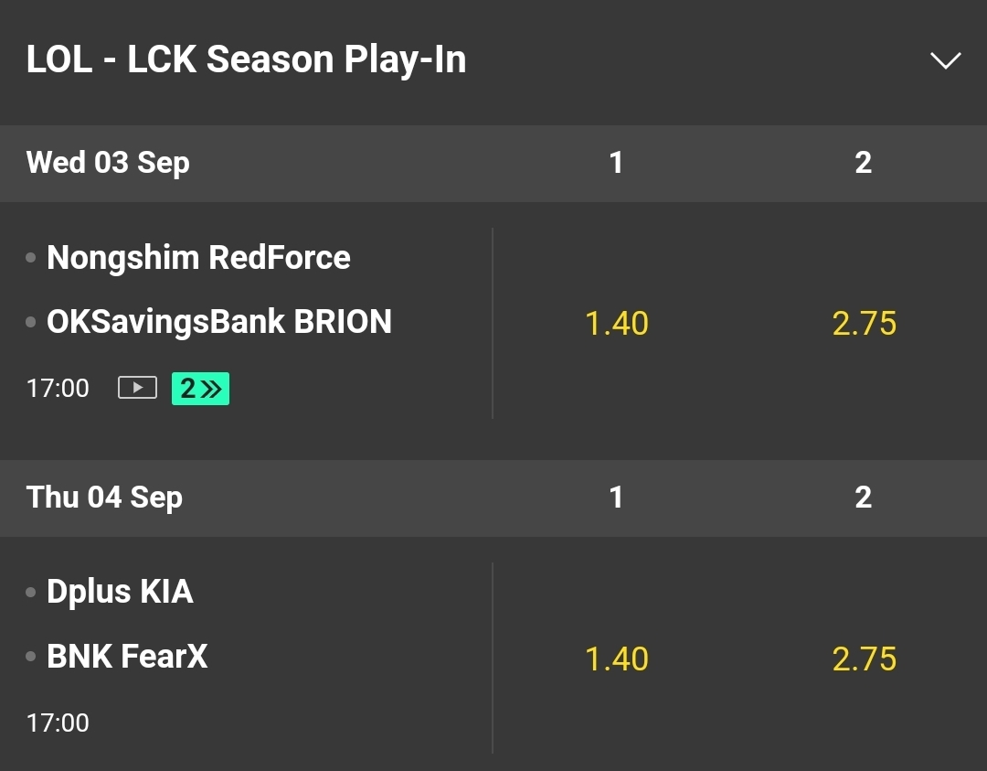The width and height of the screenshot is (987, 771).
Task: Tap the Thu 04 Sep date header
Action: pos(104,498)
